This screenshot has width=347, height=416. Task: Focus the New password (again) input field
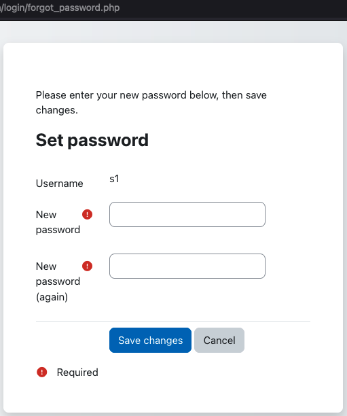pyautogui.click(x=187, y=266)
